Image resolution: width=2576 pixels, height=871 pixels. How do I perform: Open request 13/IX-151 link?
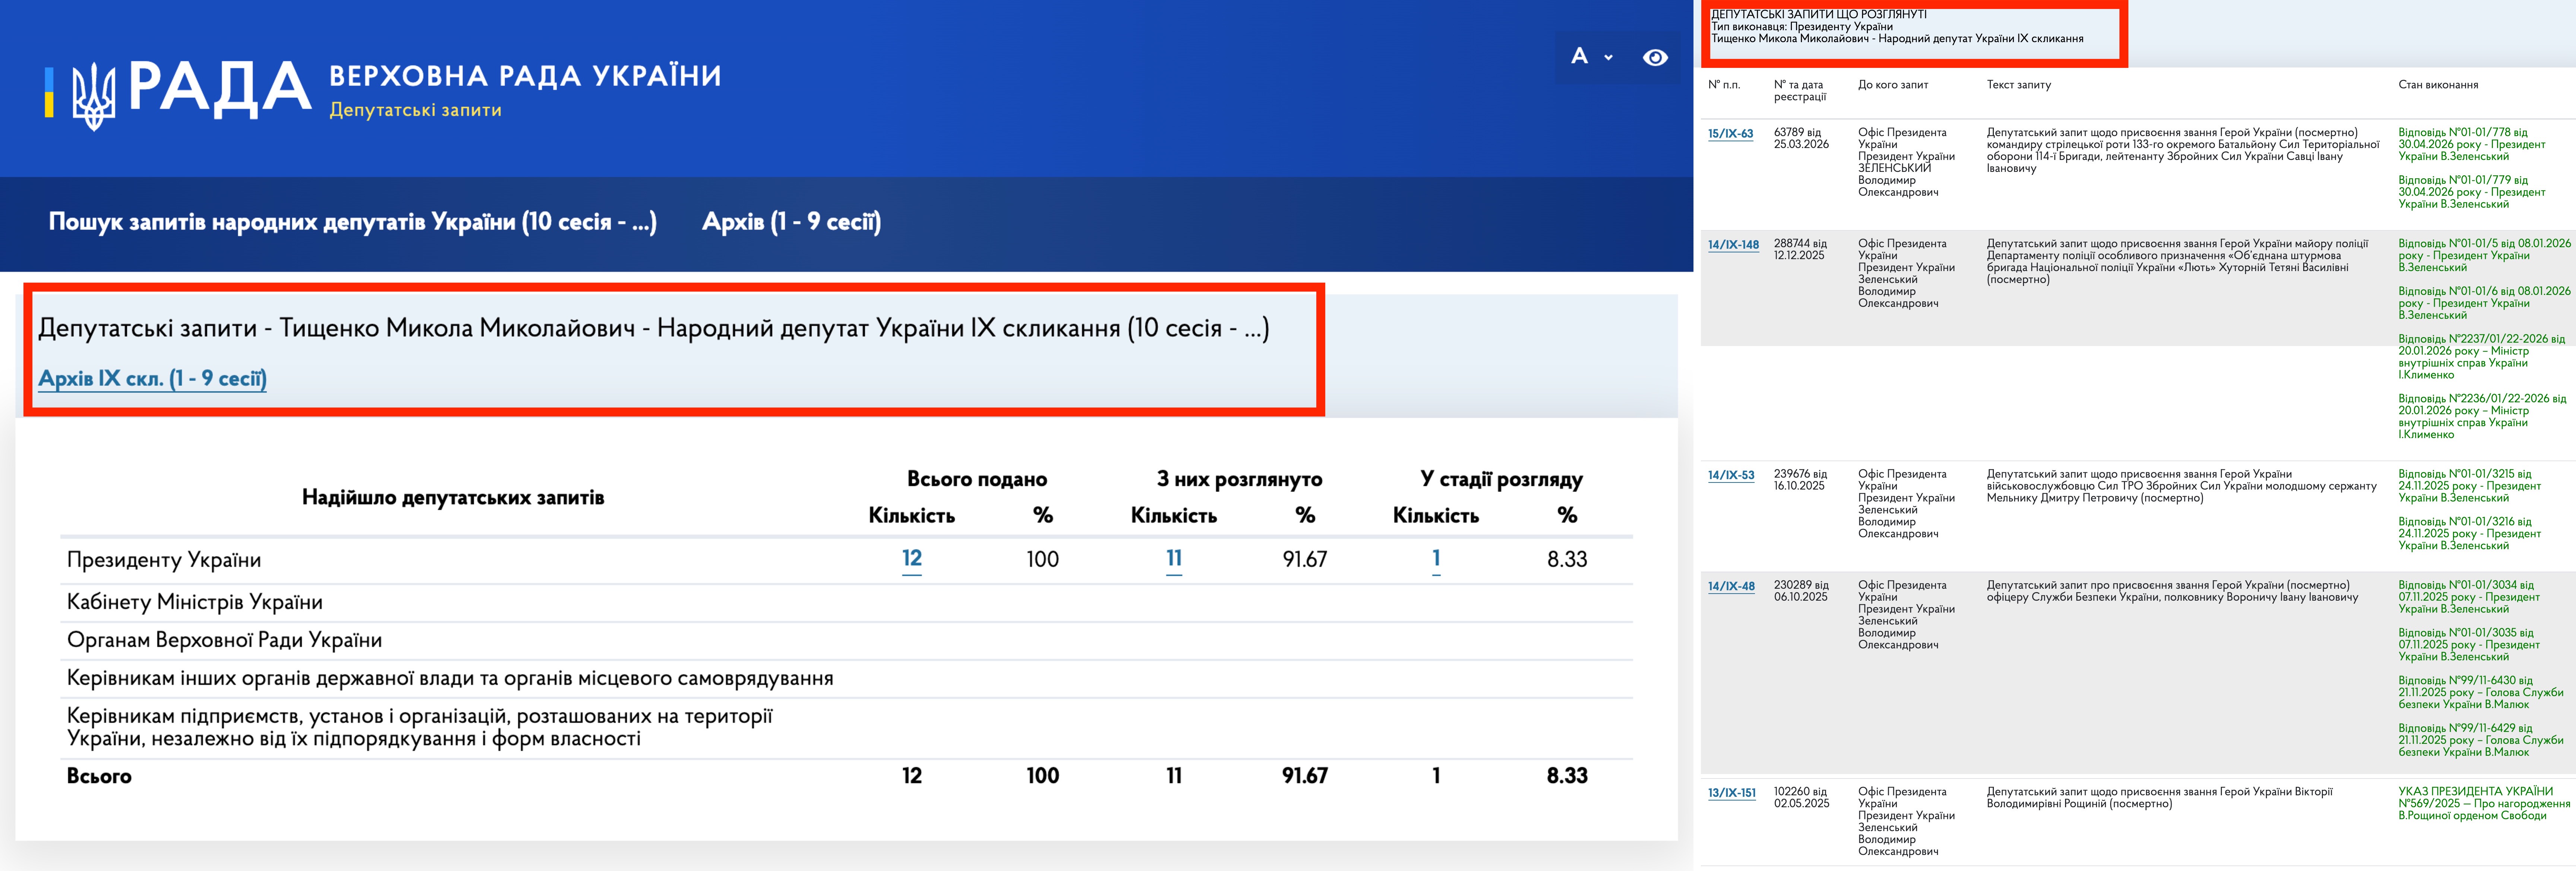click(x=1731, y=793)
